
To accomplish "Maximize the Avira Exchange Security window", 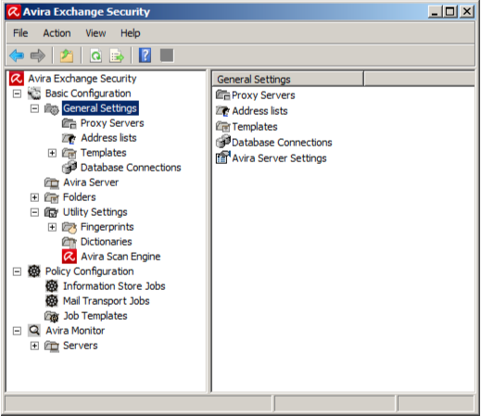I will click(450, 12).
